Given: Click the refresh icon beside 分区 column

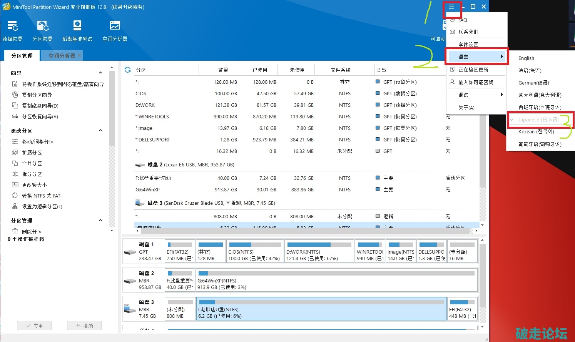Looking at the screenshot, I should point(128,70).
